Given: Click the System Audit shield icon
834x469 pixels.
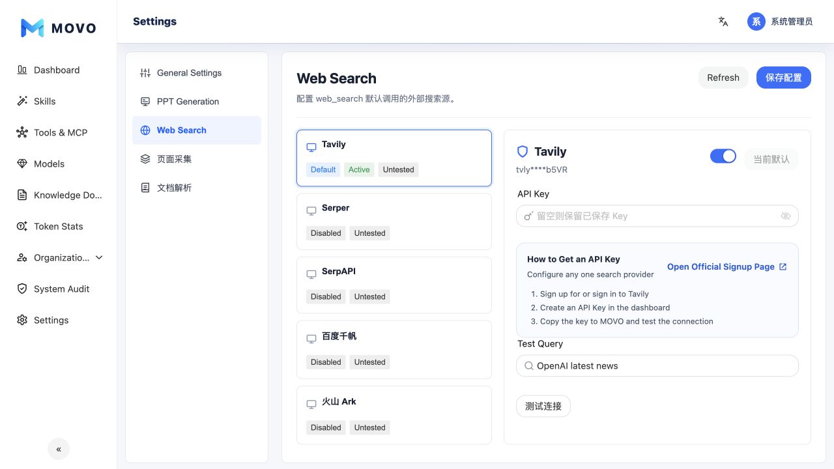Looking at the screenshot, I should pos(22,289).
